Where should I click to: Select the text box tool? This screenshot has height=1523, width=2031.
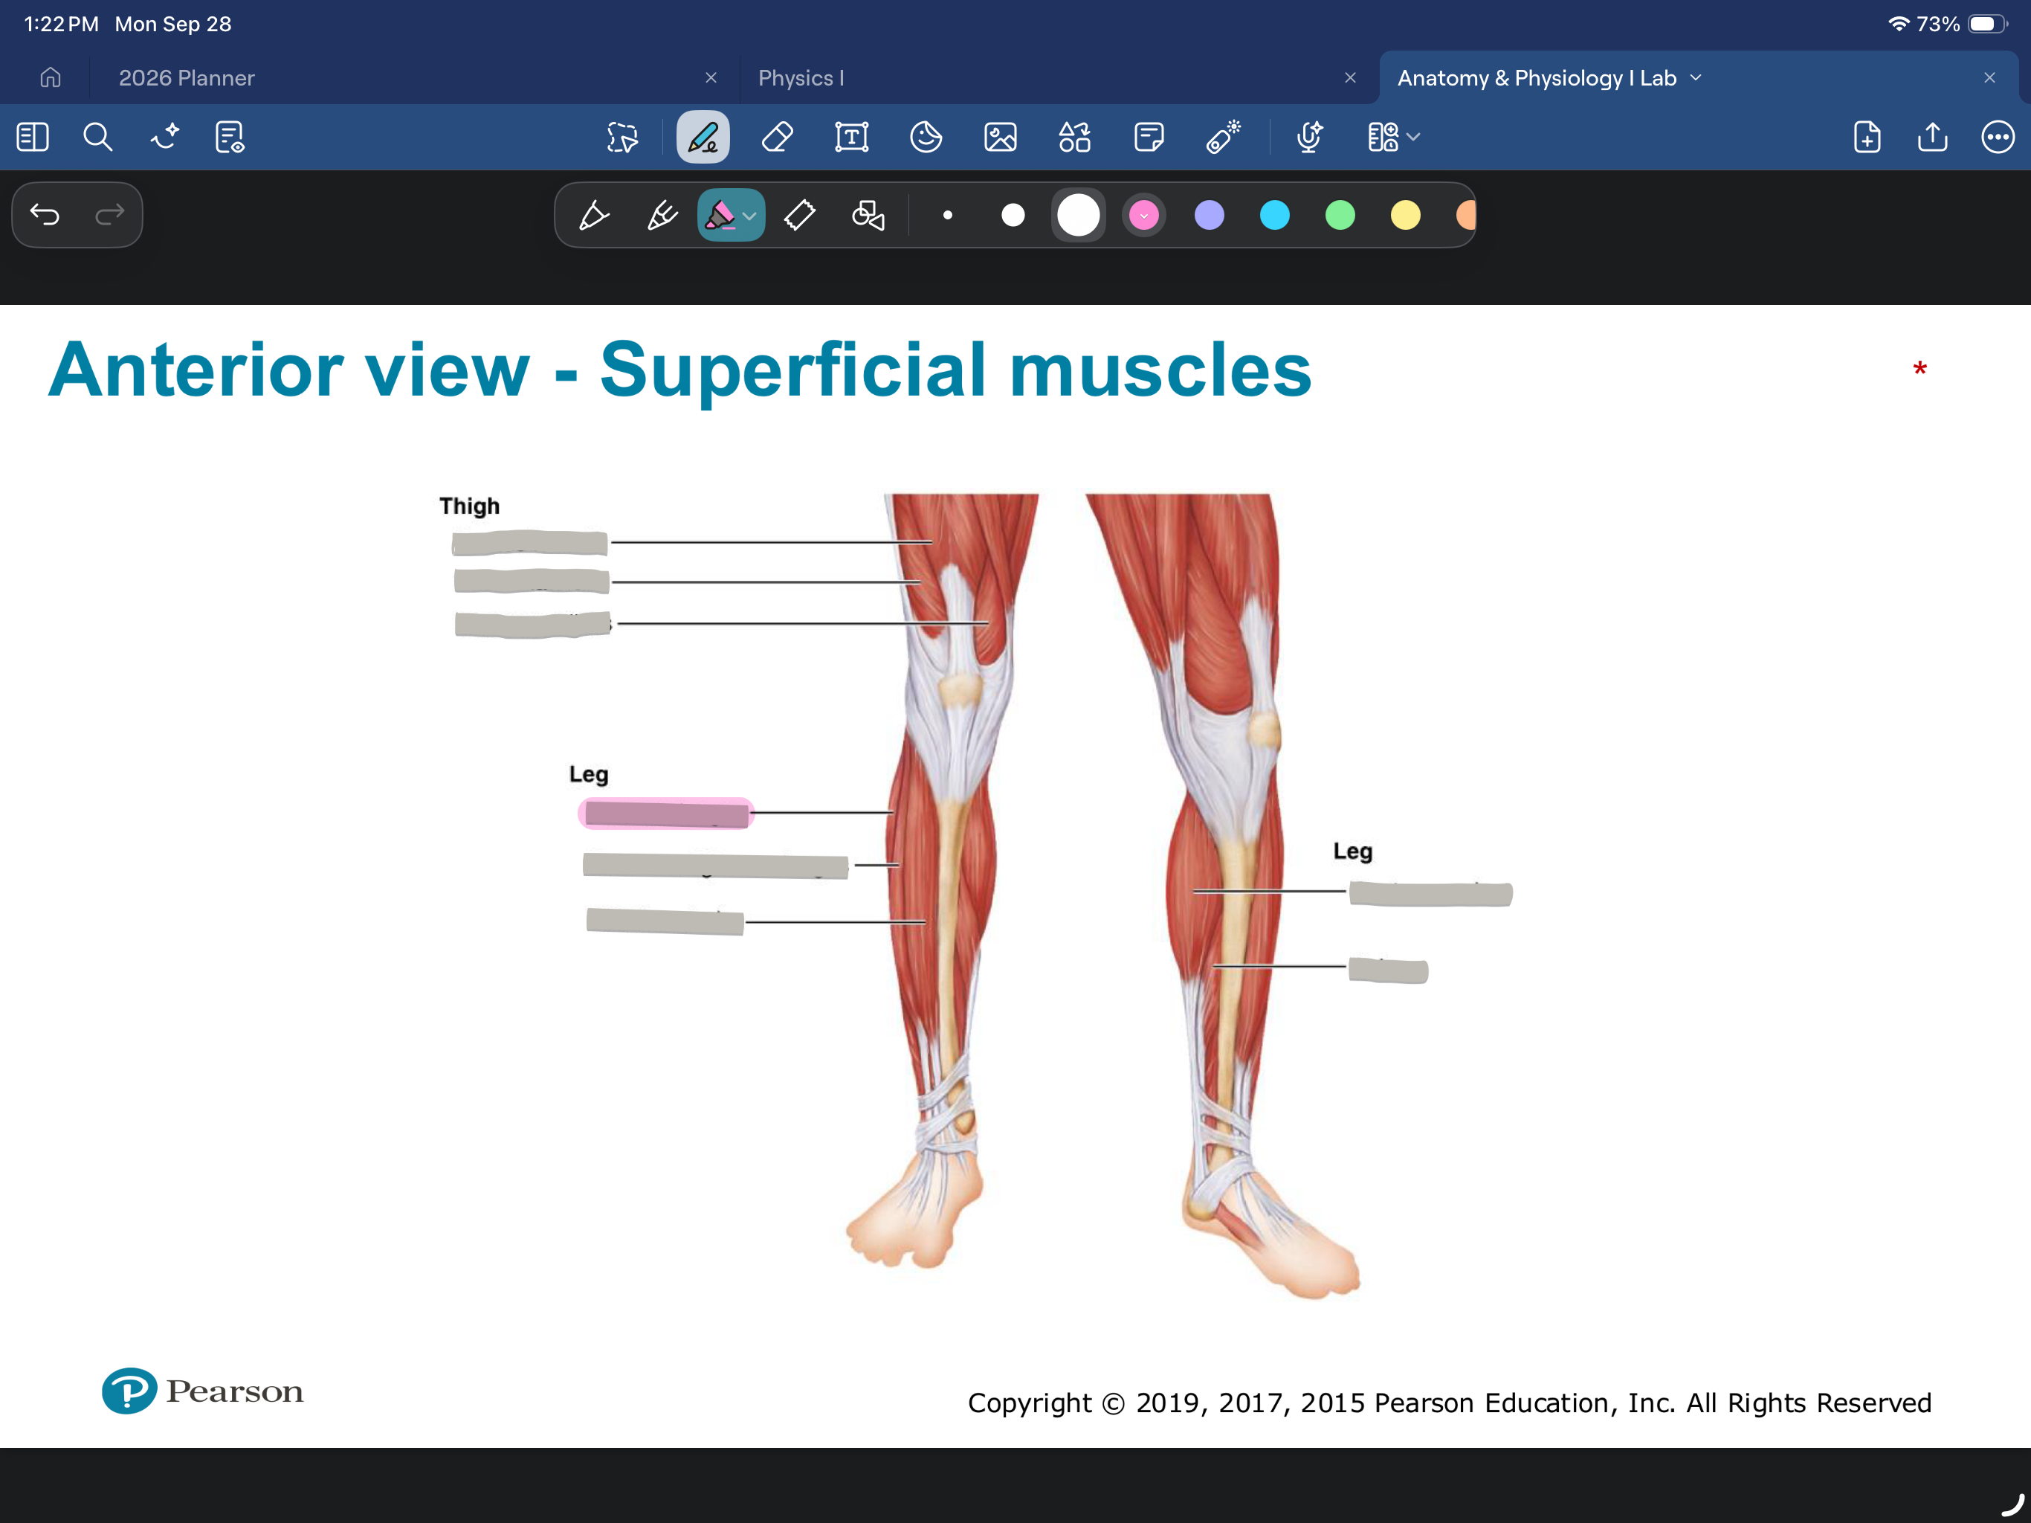pyautogui.click(x=852, y=138)
